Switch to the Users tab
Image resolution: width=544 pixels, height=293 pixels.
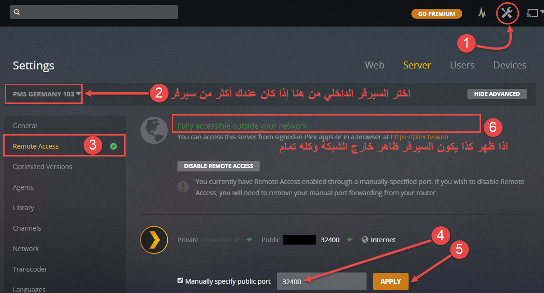(462, 65)
